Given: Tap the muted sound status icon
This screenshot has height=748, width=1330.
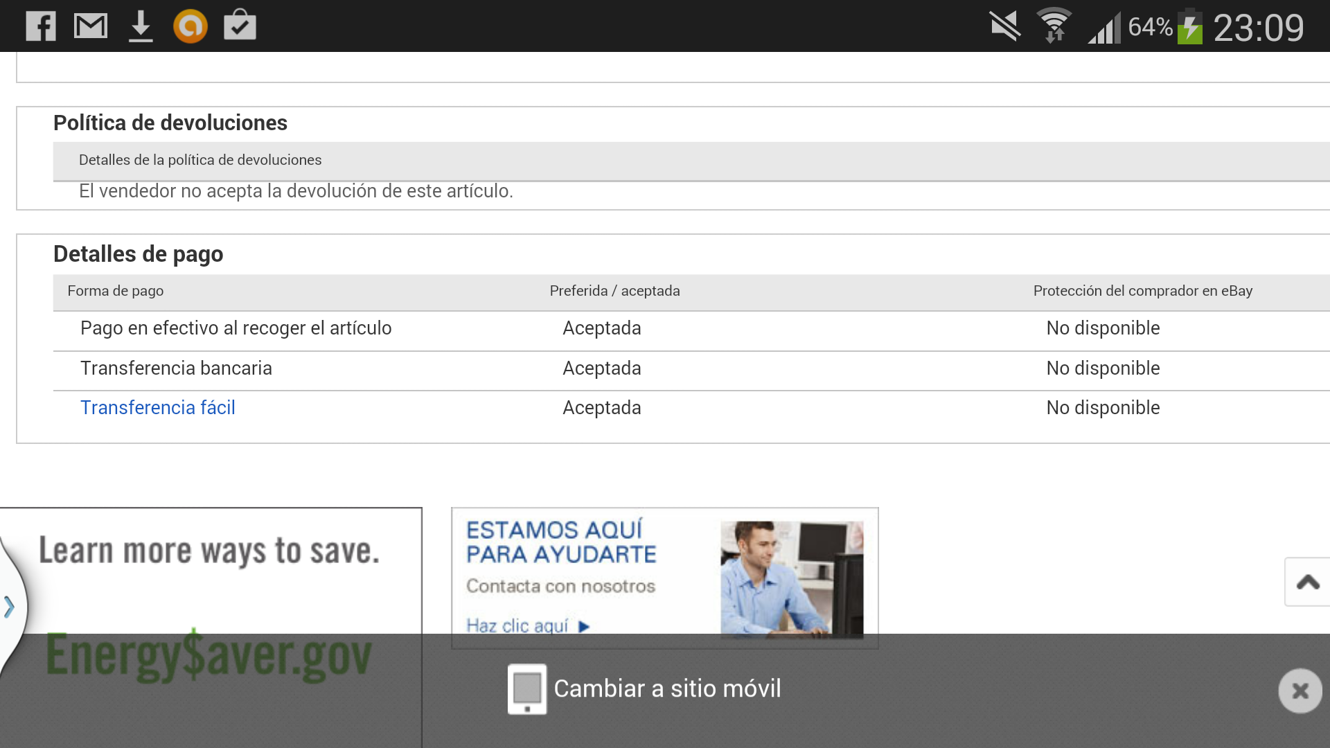Looking at the screenshot, I should point(1005,26).
